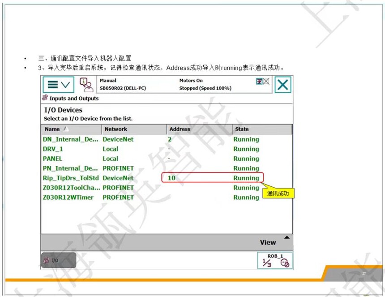Select the Z030R12WTimer device

coord(167,197)
